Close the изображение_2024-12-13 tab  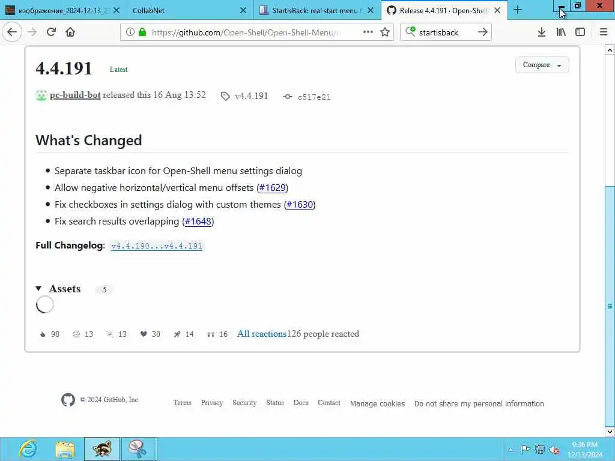(117, 11)
